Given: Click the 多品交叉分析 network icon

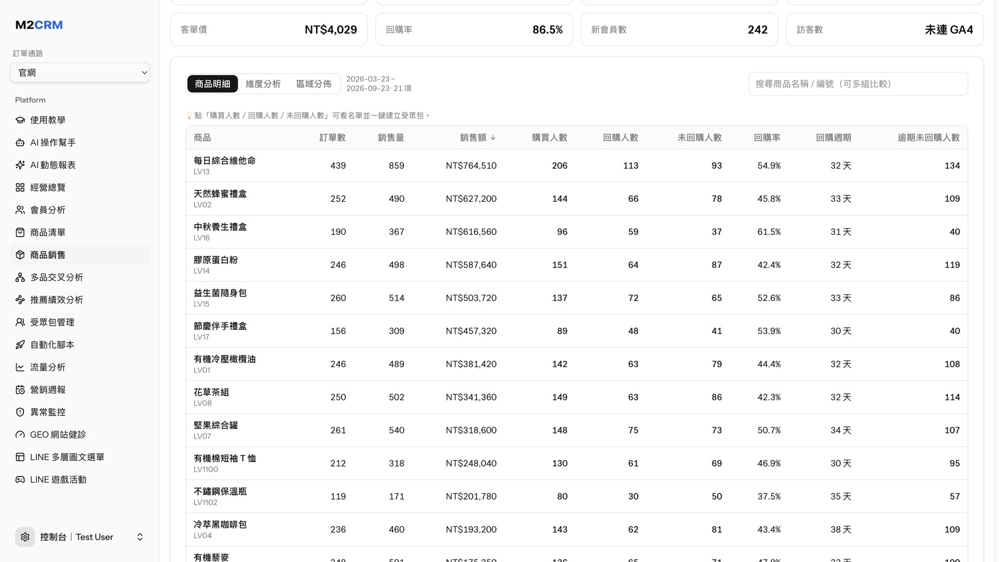Looking at the screenshot, I should point(20,277).
